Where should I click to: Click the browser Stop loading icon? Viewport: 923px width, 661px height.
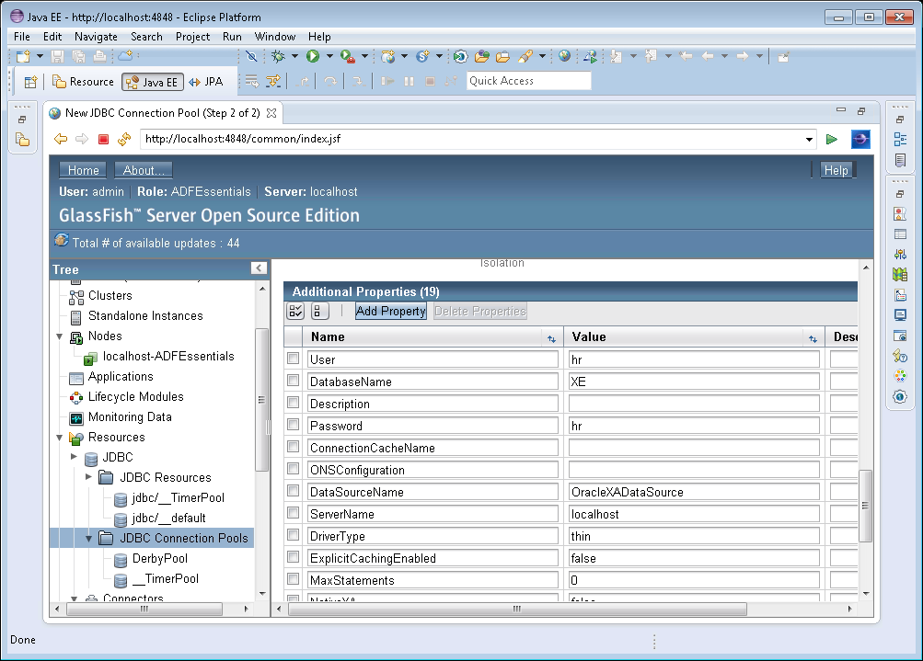[103, 140]
